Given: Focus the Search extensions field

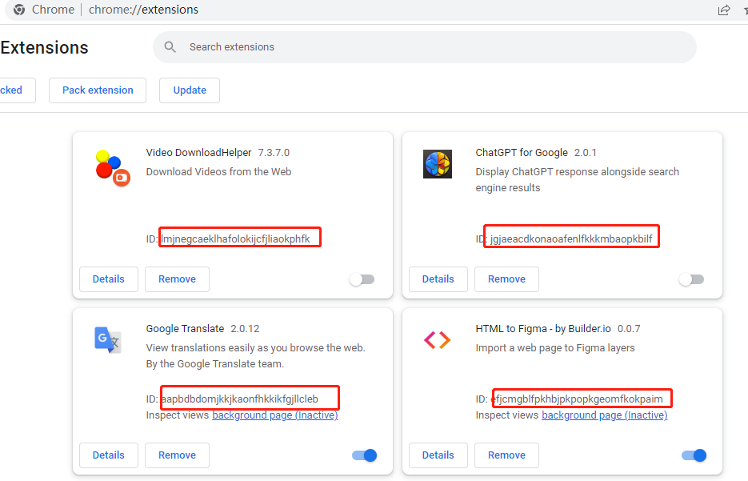Looking at the screenshot, I should pos(425,47).
